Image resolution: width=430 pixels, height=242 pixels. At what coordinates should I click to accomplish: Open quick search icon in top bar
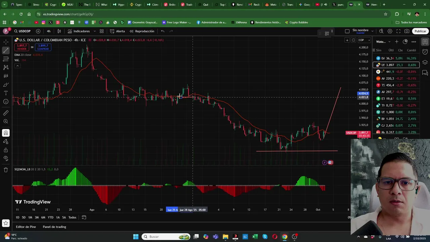point(381,31)
